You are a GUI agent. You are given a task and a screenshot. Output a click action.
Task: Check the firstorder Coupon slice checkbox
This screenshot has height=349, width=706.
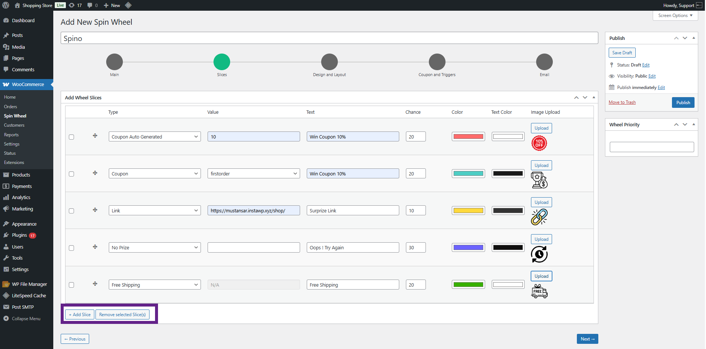(71, 174)
